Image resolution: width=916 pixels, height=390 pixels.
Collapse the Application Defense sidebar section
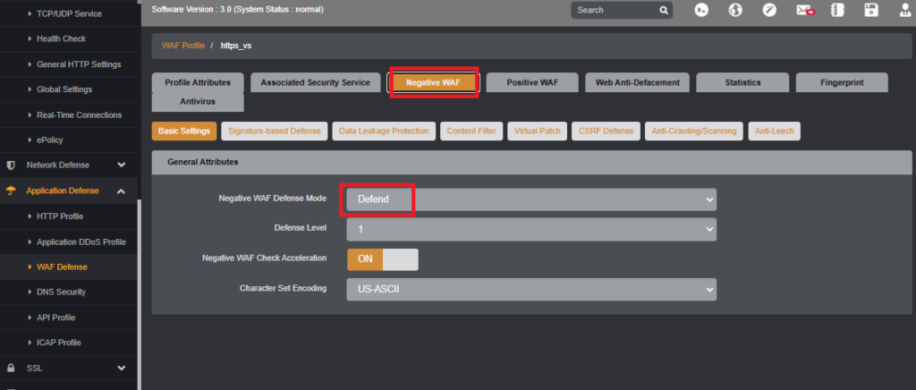click(69, 191)
